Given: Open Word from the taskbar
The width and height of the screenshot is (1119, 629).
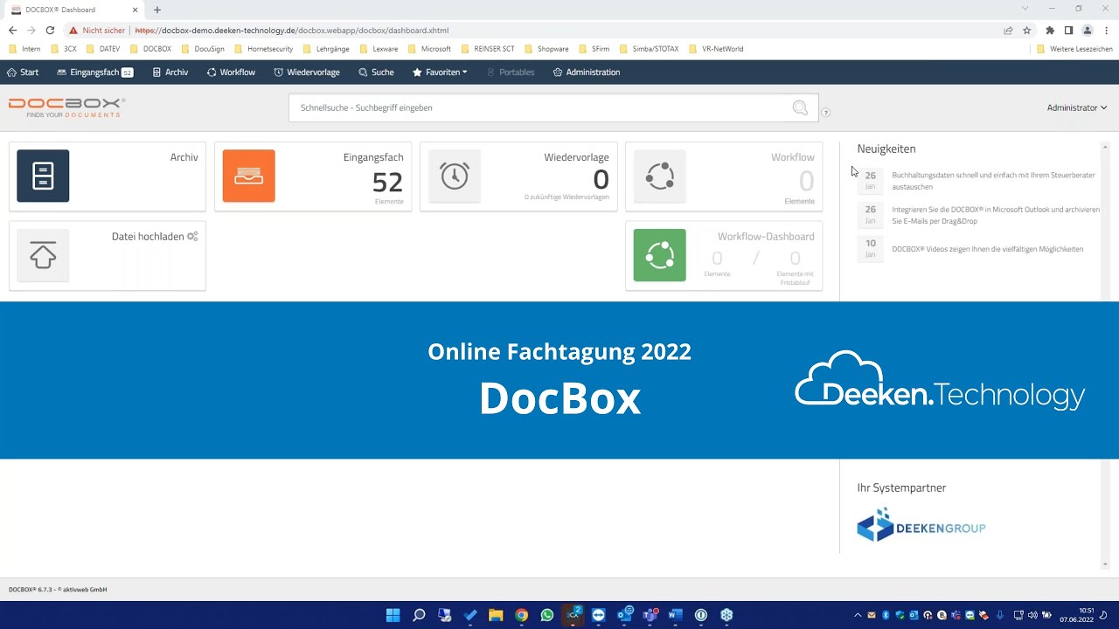Looking at the screenshot, I should 675,615.
